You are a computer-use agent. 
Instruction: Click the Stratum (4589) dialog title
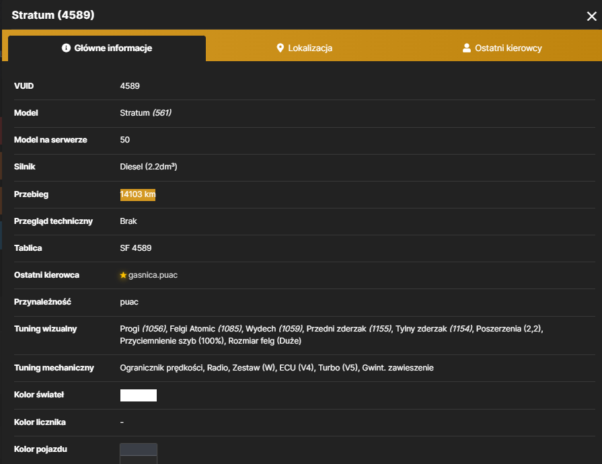53,15
